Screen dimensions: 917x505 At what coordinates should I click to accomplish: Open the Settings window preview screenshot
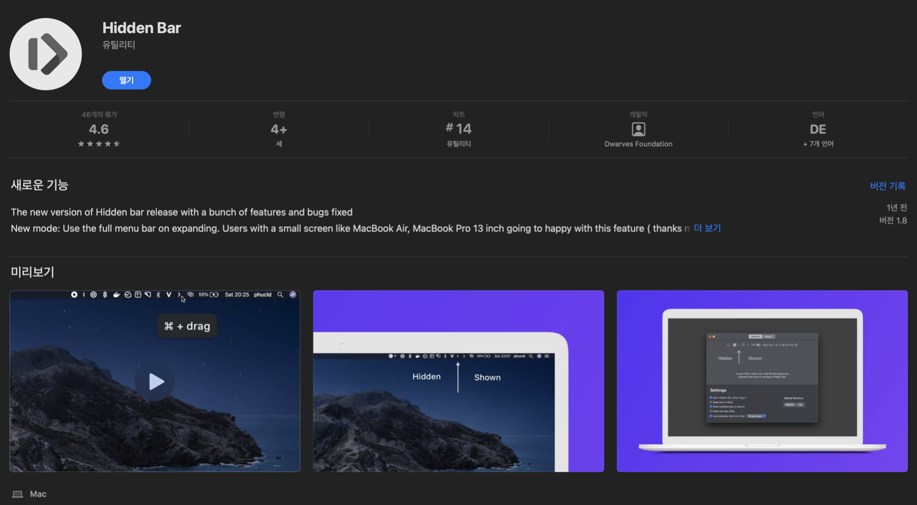point(762,381)
